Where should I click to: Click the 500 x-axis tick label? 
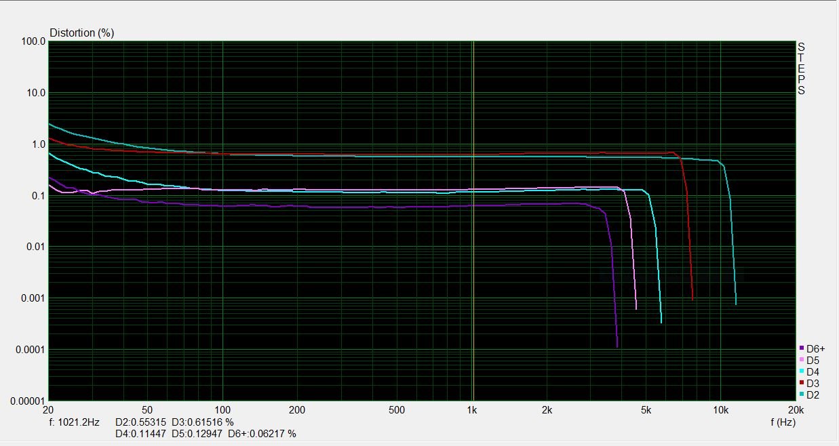click(x=397, y=410)
